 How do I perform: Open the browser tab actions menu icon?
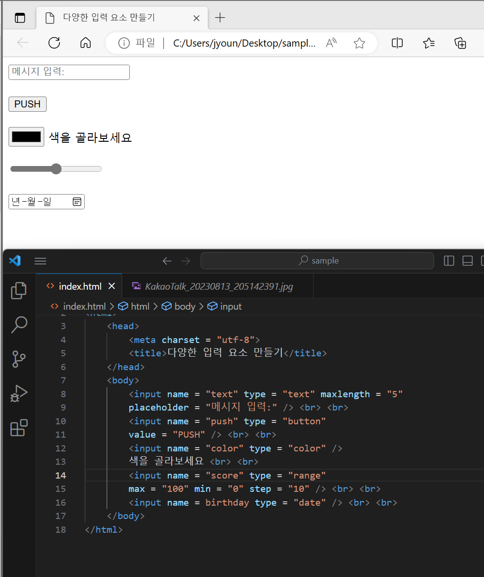19,18
